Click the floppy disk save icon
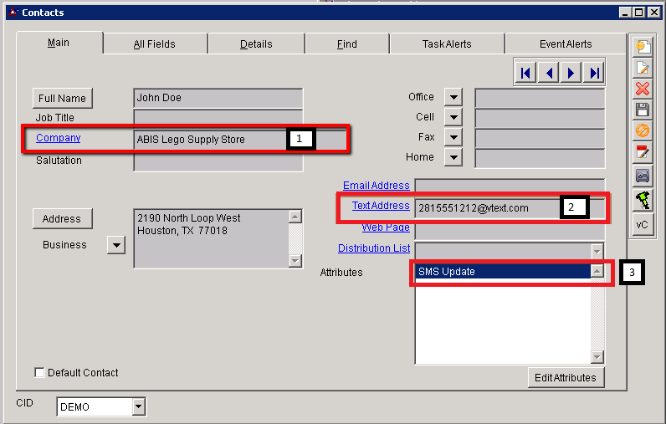The height and width of the screenshot is (424, 666). click(x=643, y=110)
